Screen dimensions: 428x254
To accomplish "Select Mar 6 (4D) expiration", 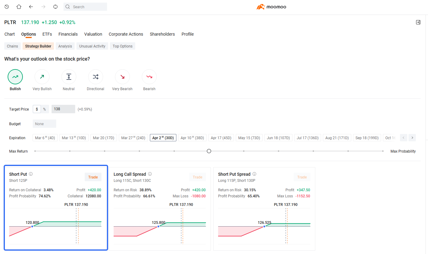I will tap(45, 138).
